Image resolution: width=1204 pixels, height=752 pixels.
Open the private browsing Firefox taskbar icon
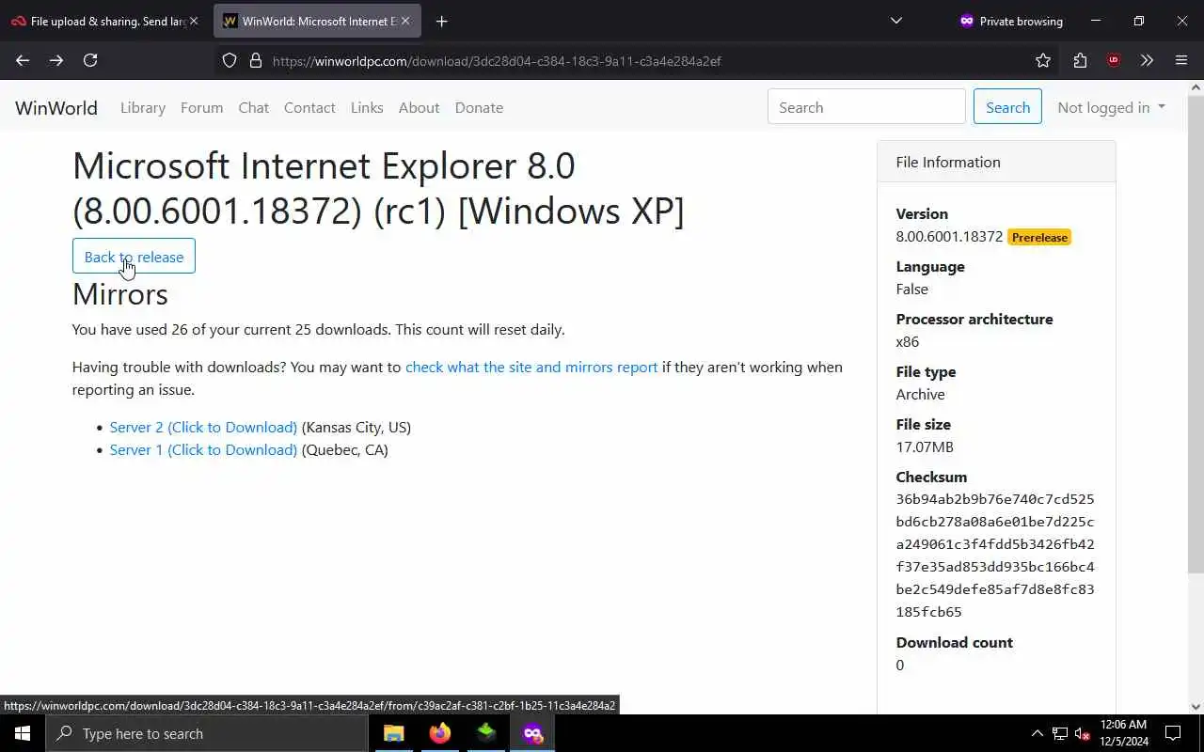pyautogui.click(x=532, y=733)
